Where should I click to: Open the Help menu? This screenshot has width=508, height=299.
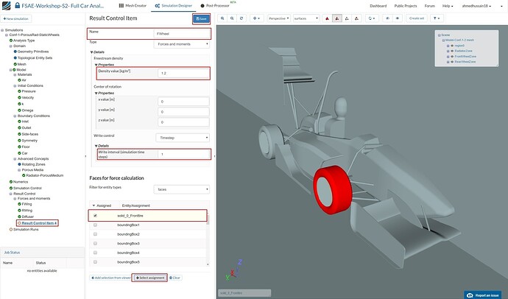(x=448, y=5)
